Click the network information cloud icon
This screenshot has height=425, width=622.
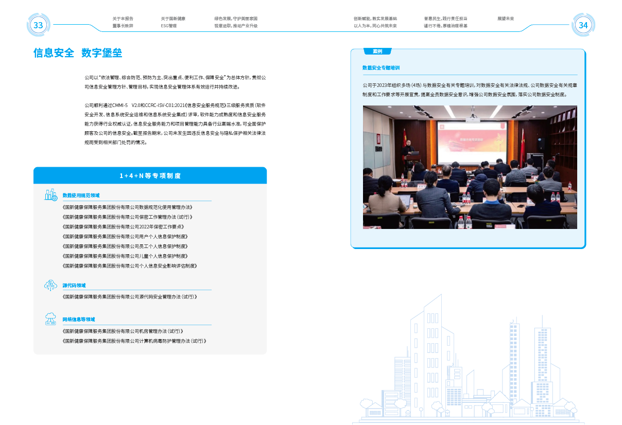[50, 318]
